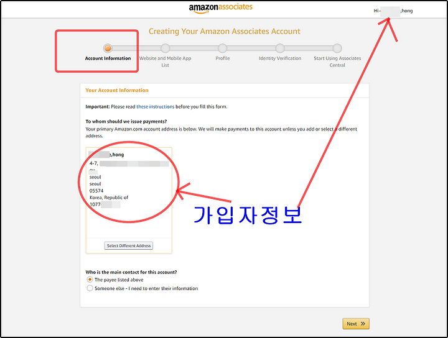Click the Website and Mobile App List step circle
448x338 pixels.
(x=165, y=48)
